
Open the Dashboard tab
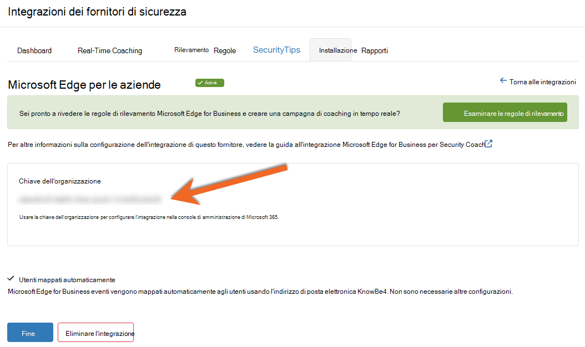pyautogui.click(x=34, y=50)
